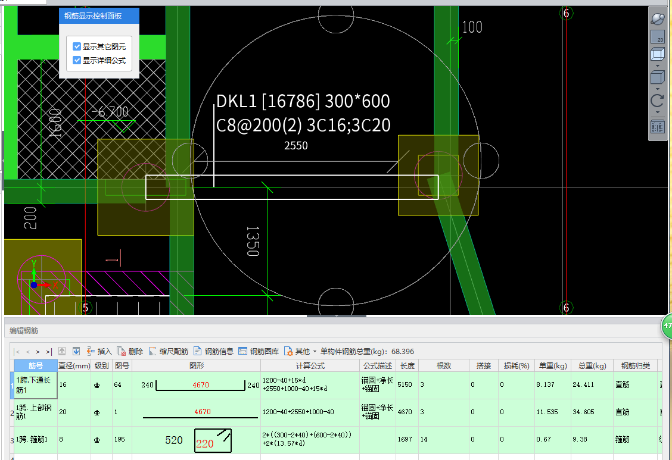The width and height of the screenshot is (672, 460).
Task: Click the 2550 span dimension
Action: tap(295, 145)
